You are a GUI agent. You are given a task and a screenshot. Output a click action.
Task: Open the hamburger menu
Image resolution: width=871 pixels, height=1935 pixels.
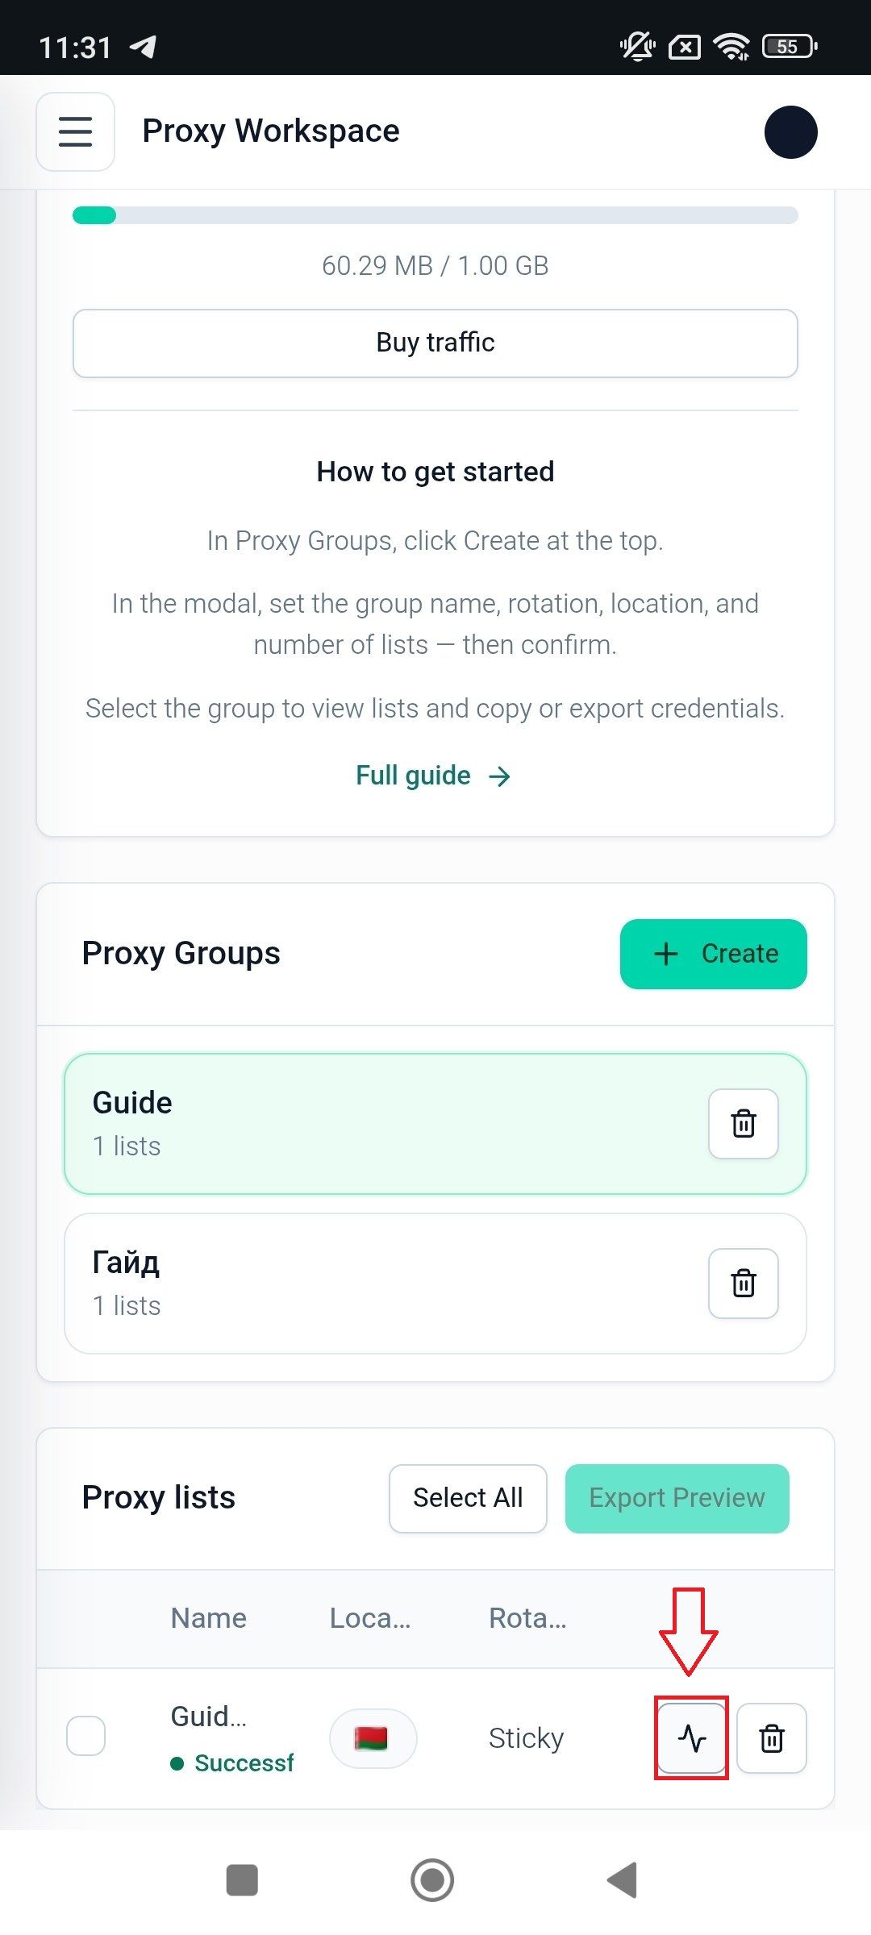click(x=75, y=131)
